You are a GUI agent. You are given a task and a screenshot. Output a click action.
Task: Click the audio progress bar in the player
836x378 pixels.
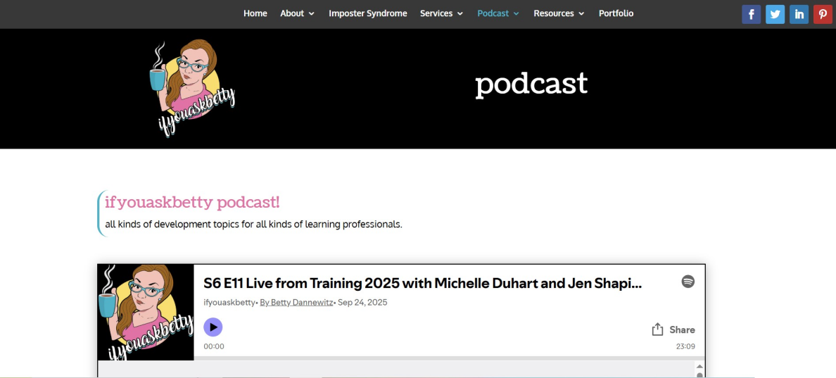tap(436, 358)
